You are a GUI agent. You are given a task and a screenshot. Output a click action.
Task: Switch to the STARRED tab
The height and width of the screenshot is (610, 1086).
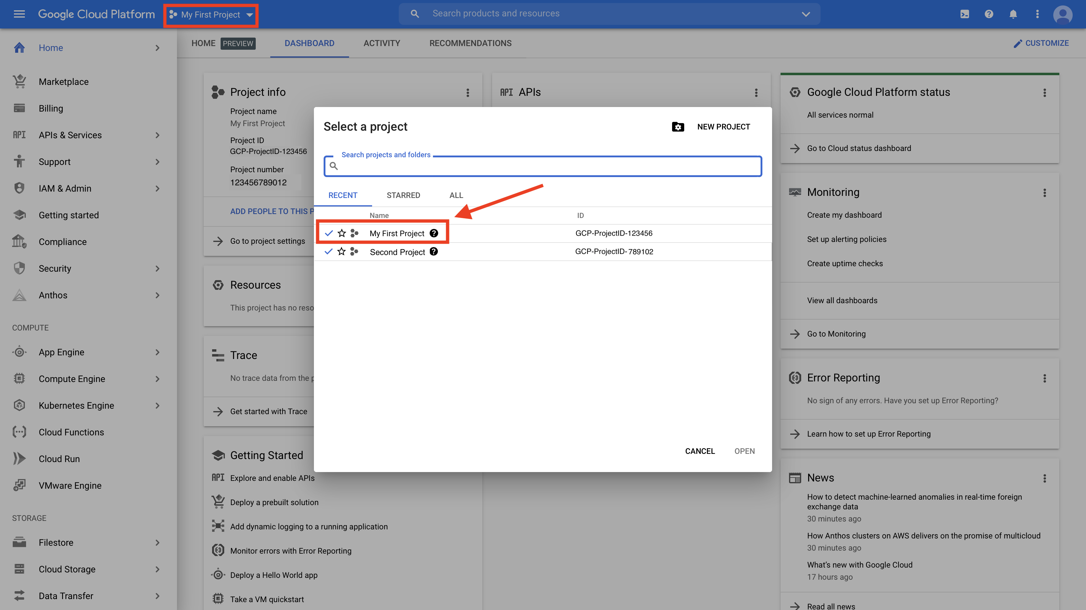click(403, 195)
